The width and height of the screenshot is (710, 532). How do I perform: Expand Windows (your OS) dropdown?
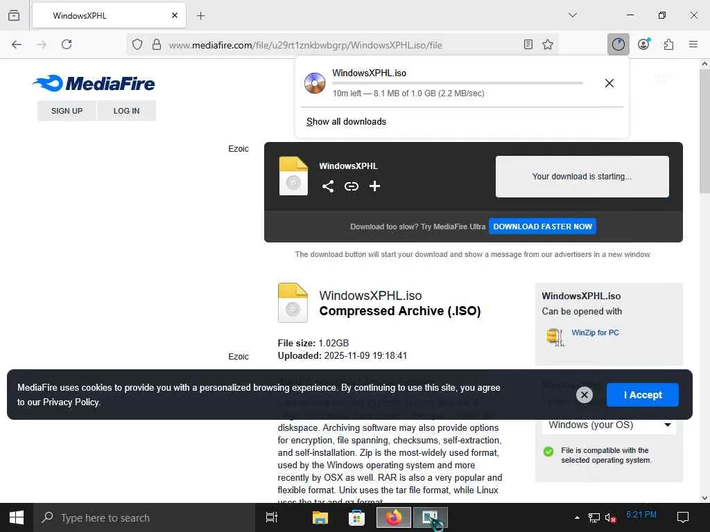tap(609, 425)
